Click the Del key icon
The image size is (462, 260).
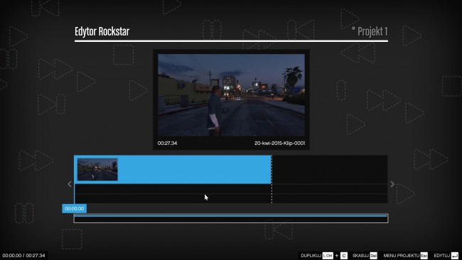(373, 256)
